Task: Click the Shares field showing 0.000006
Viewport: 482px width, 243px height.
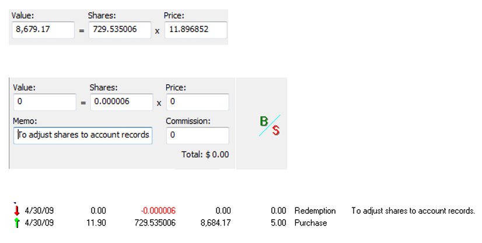Action: pyautogui.click(x=120, y=102)
